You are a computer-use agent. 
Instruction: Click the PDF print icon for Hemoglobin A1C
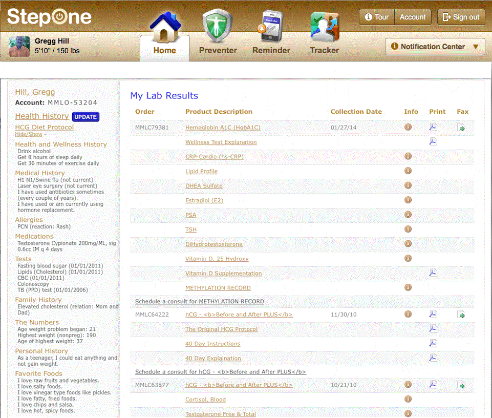pyautogui.click(x=433, y=128)
